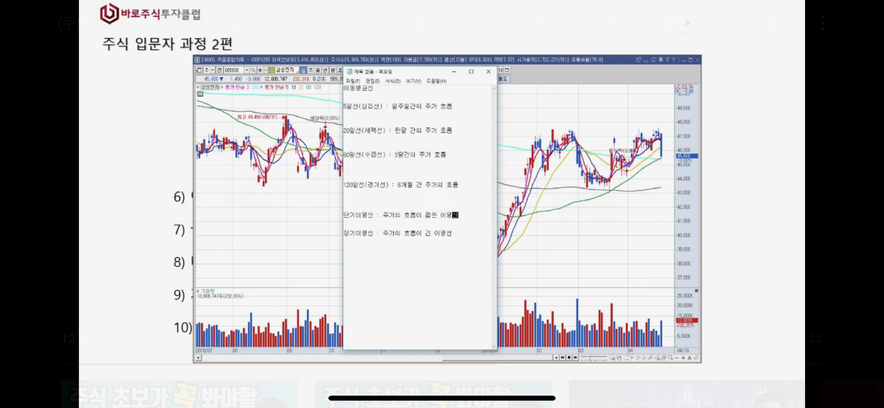Image resolution: width=884 pixels, height=408 pixels.
Task: Play chart replay with play button
Action: click(x=556, y=357)
